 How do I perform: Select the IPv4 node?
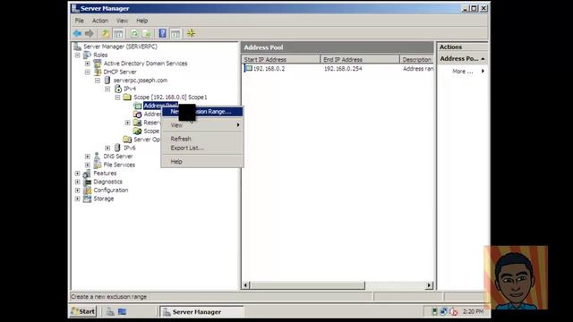[x=129, y=89]
